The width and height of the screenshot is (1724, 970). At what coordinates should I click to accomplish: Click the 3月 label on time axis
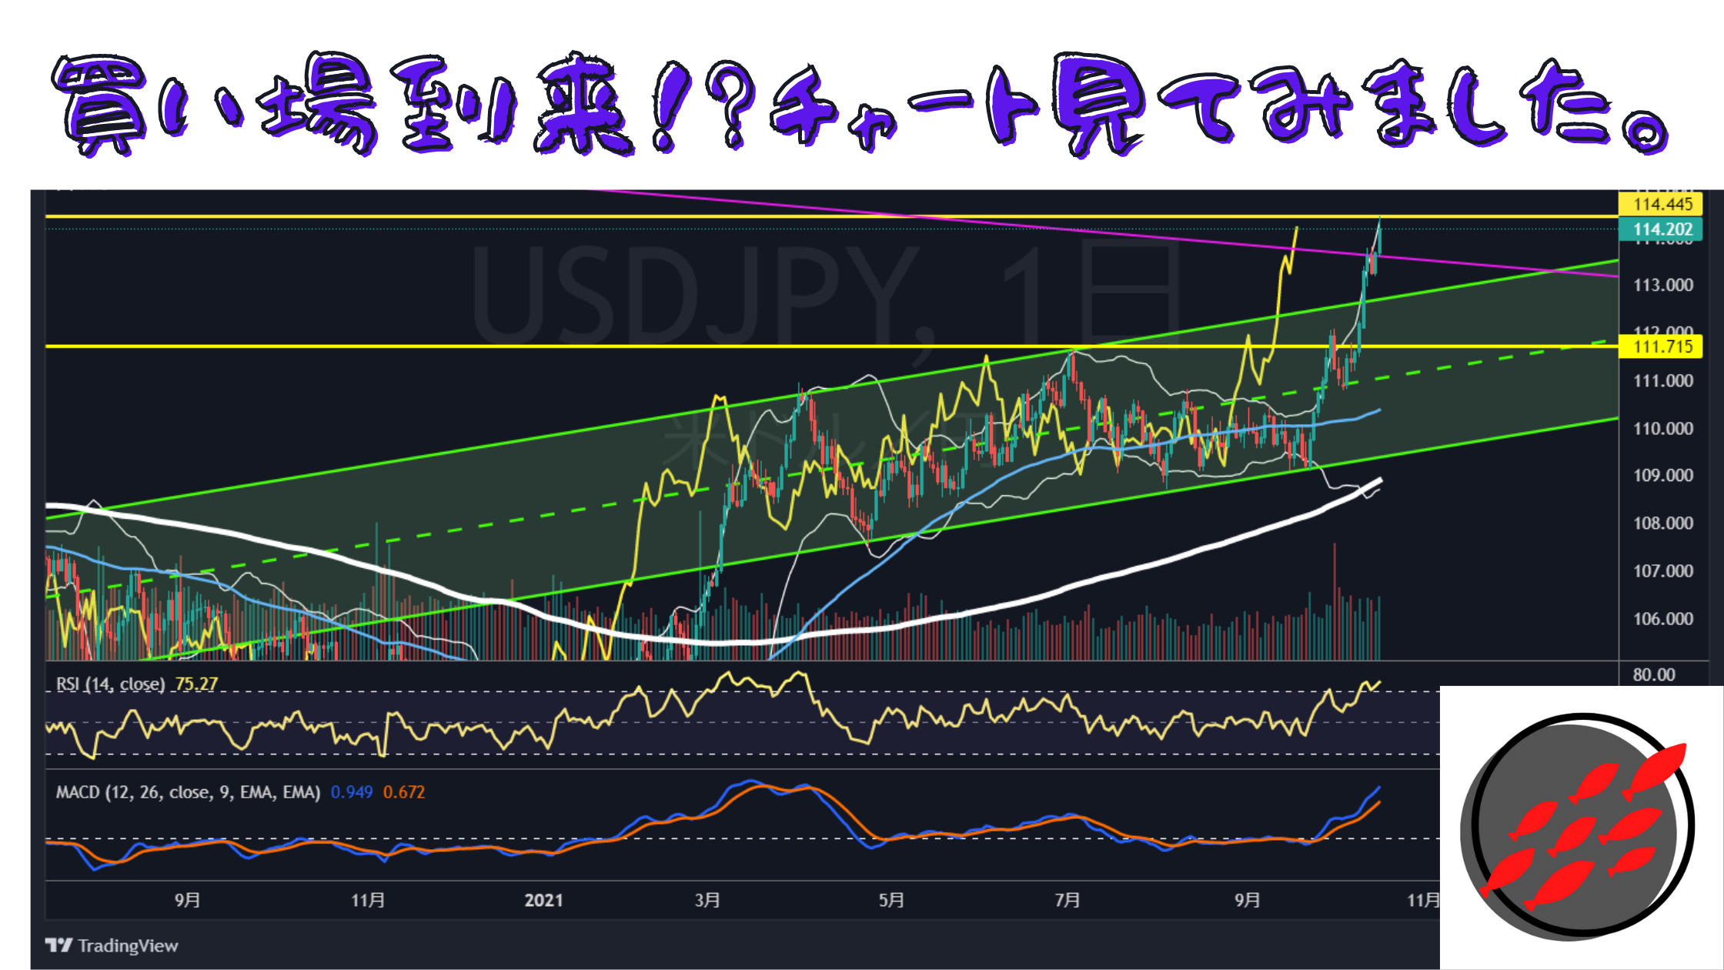click(707, 900)
